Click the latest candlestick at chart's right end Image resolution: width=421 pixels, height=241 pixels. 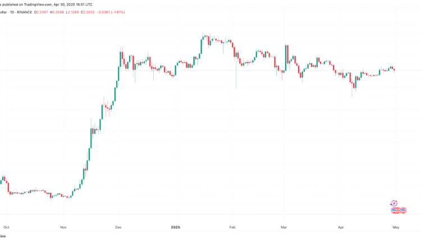(x=395, y=69)
